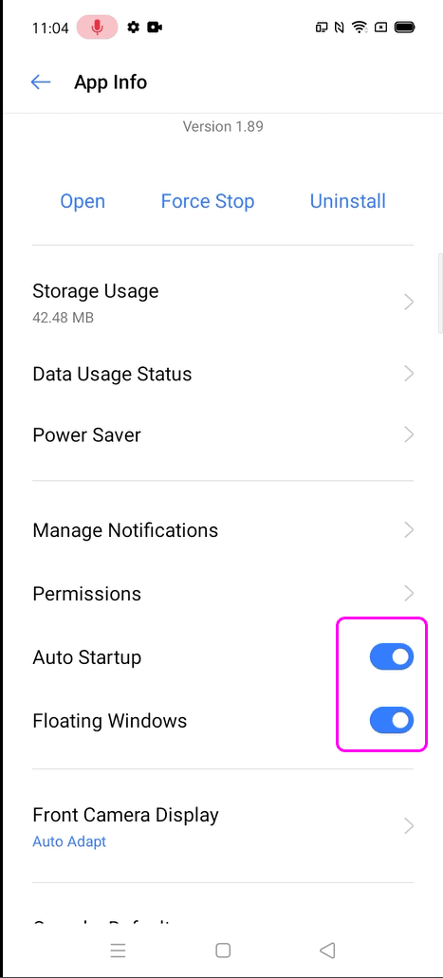
Task: Go home using the square navigation button
Action: [x=223, y=950]
